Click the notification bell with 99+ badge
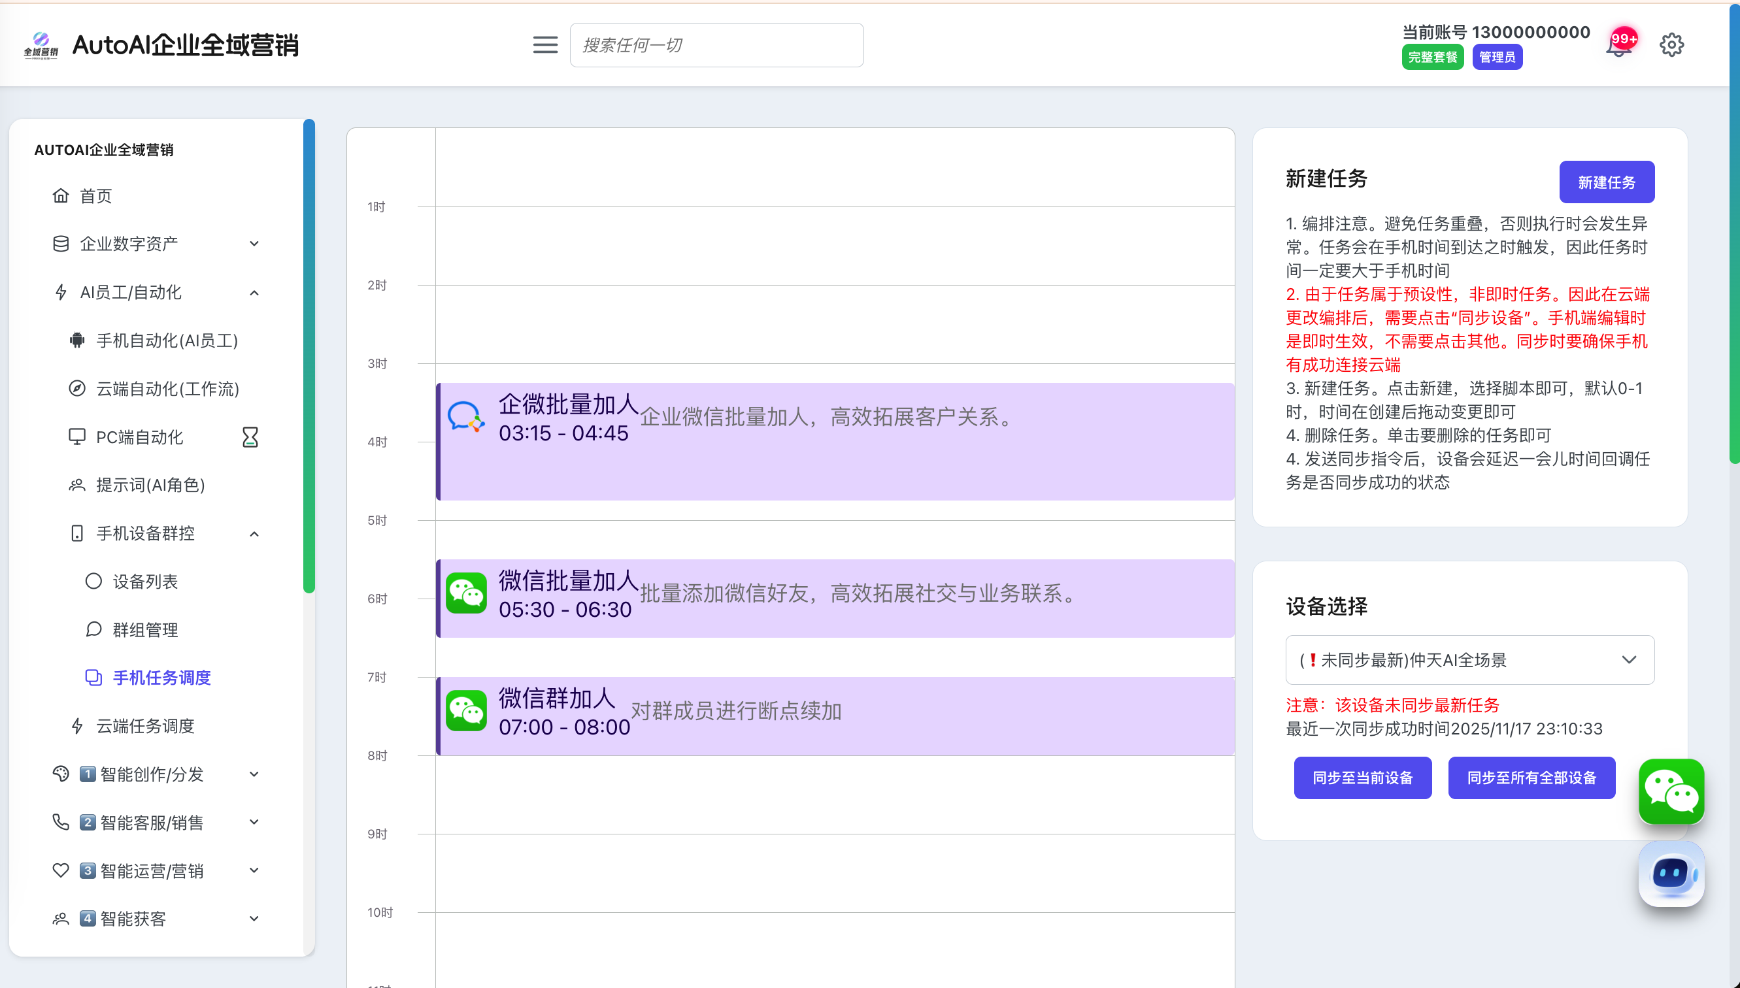 tap(1619, 46)
